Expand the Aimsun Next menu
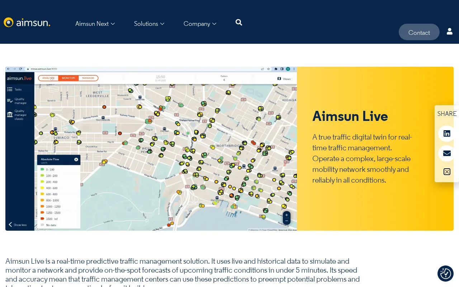This screenshot has height=287, width=459. pos(95,24)
